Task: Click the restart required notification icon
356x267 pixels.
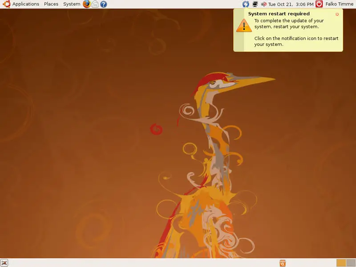Action: pyautogui.click(x=246, y=4)
